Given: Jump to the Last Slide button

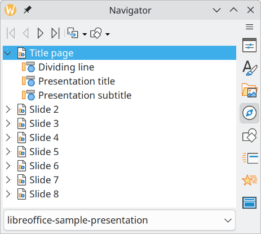Looking at the screenshot, I should pos(55,33).
